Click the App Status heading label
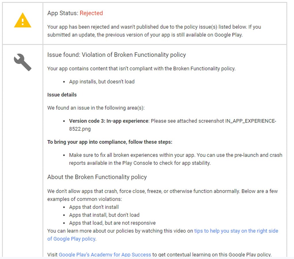Viewport: 294px width, 259px height. coord(63,13)
